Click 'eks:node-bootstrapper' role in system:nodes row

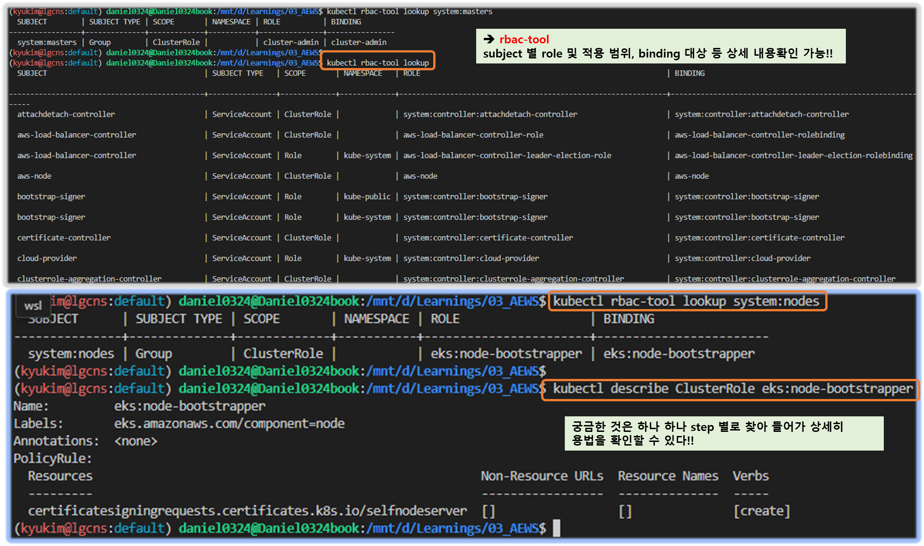pyautogui.click(x=506, y=354)
